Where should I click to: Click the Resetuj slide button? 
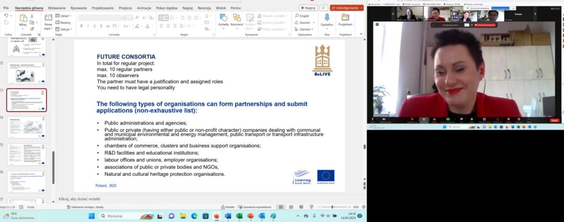pos(63,22)
